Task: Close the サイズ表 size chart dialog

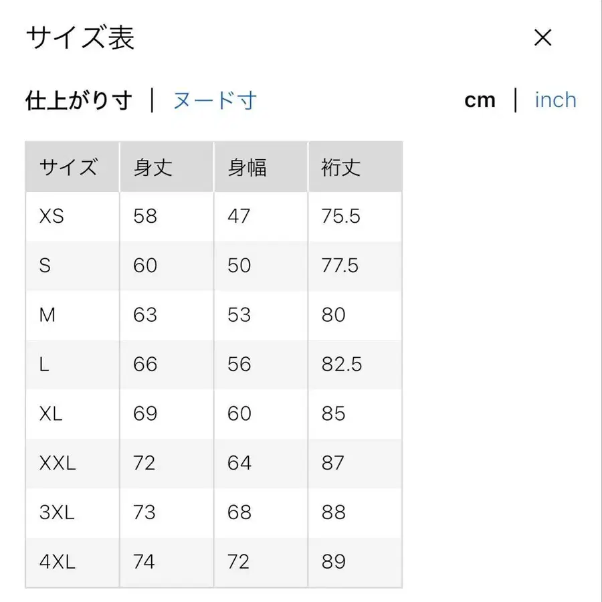Action: [543, 38]
